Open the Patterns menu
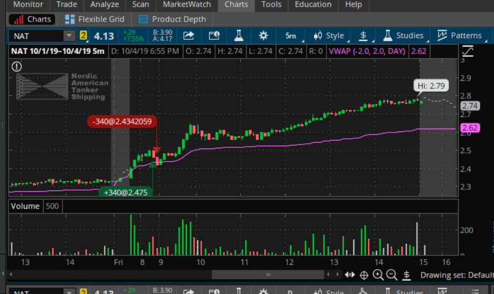 461,36
